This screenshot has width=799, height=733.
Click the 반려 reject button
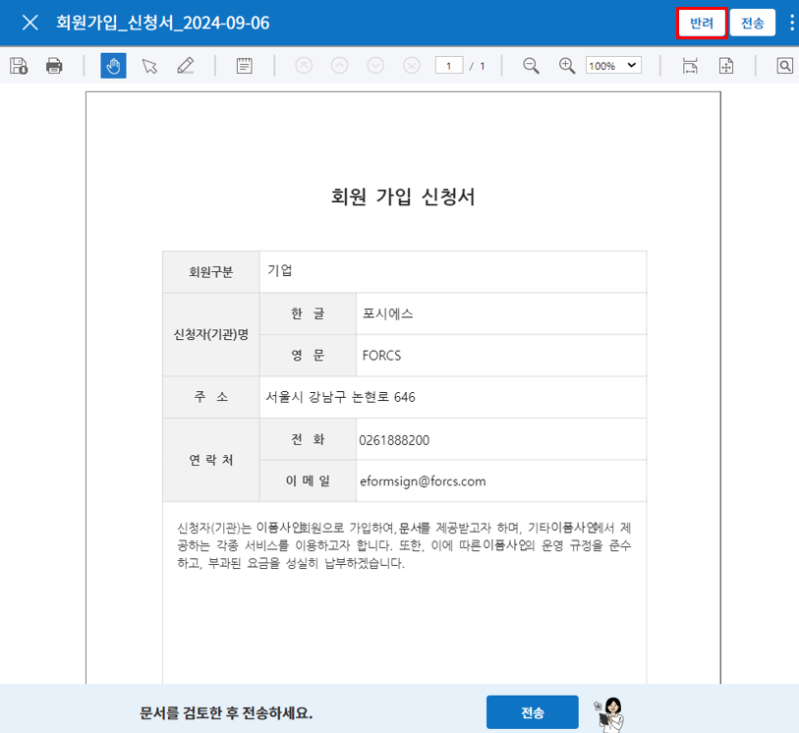pyautogui.click(x=701, y=23)
